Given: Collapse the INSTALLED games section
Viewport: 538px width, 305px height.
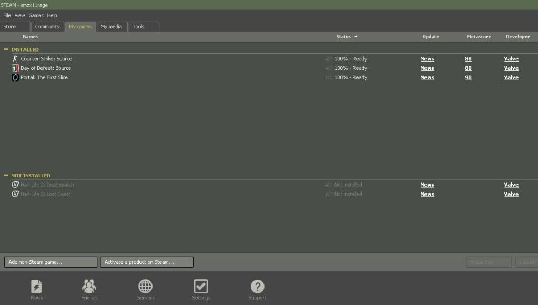Looking at the screenshot, I should tap(6, 49).
